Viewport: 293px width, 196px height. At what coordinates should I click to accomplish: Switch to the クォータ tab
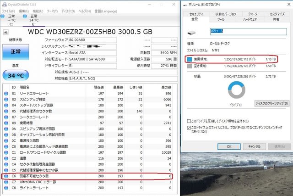253,14
